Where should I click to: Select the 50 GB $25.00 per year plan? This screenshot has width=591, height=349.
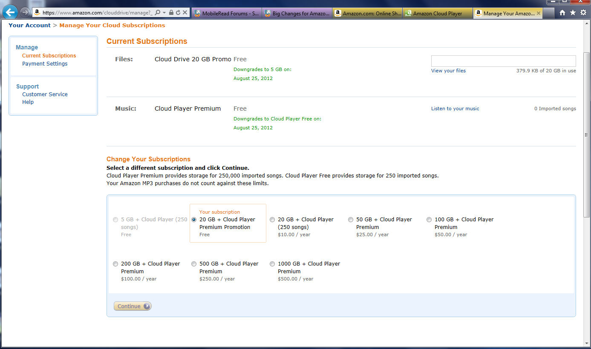point(351,220)
